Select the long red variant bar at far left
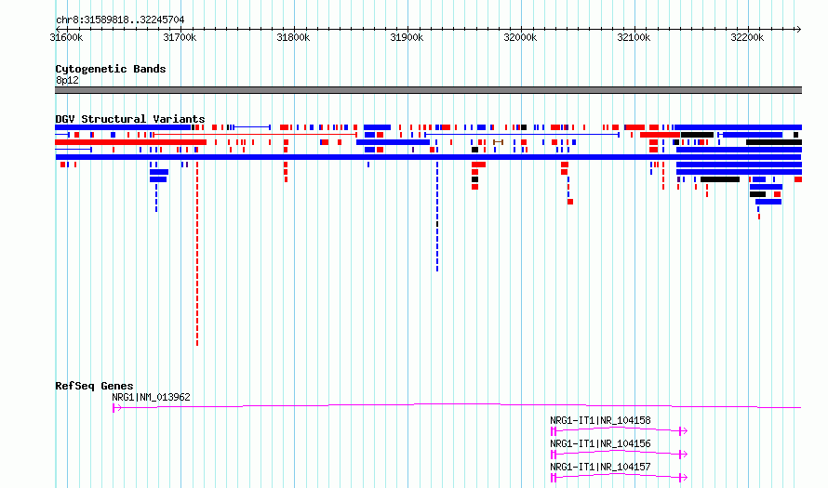This screenshot has height=488, width=828. pos(130,142)
